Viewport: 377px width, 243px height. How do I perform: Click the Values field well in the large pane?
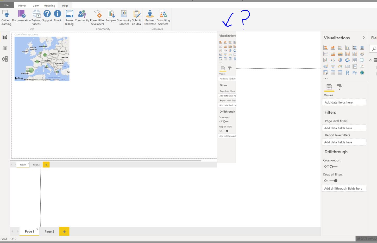[x=344, y=102]
